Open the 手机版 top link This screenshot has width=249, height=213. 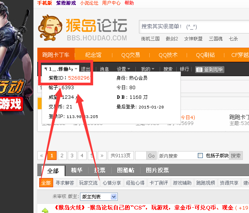(45, 3)
